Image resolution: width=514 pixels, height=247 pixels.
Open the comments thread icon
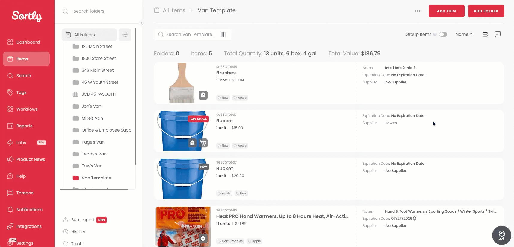point(498,34)
